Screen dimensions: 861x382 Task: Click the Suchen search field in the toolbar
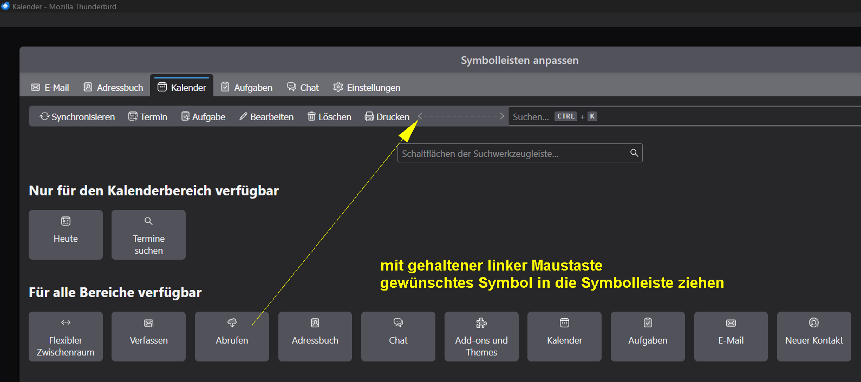pos(684,116)
